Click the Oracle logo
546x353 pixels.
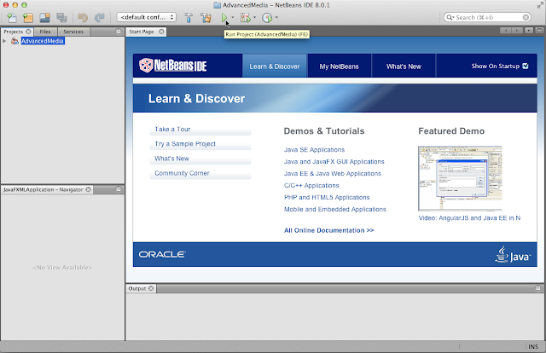[162, 254]
